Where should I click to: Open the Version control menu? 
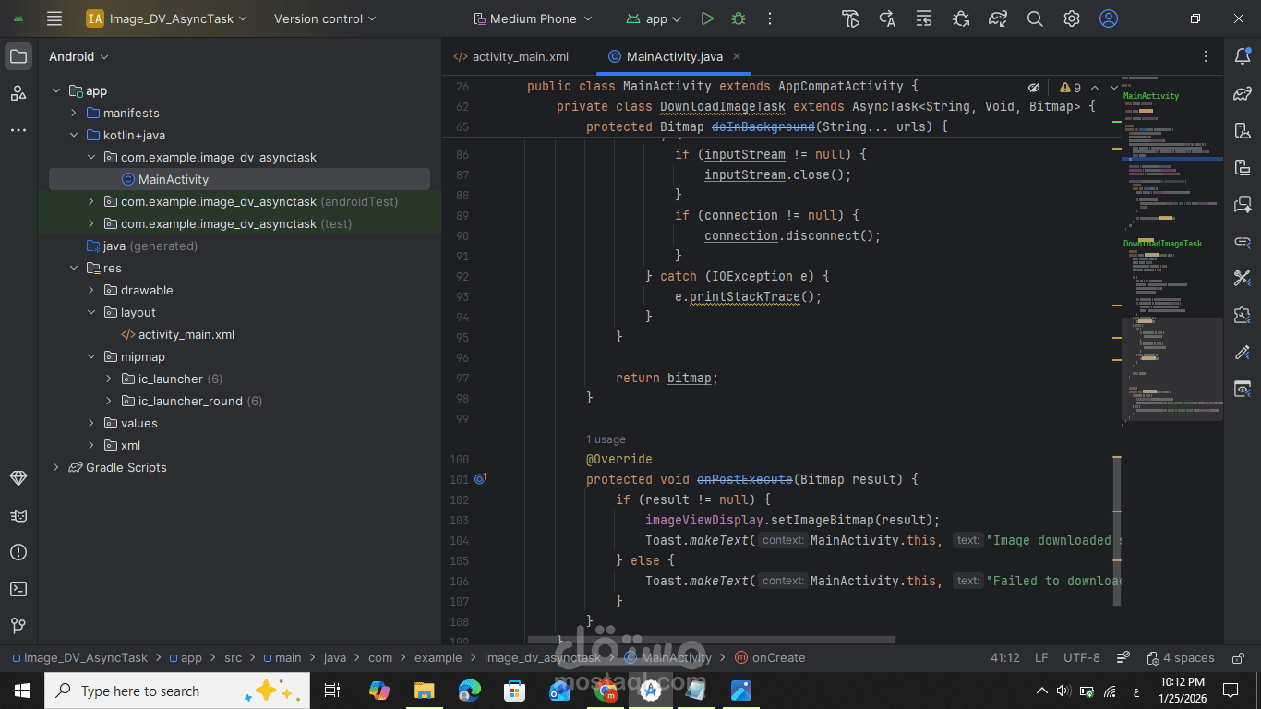(325, 18)
